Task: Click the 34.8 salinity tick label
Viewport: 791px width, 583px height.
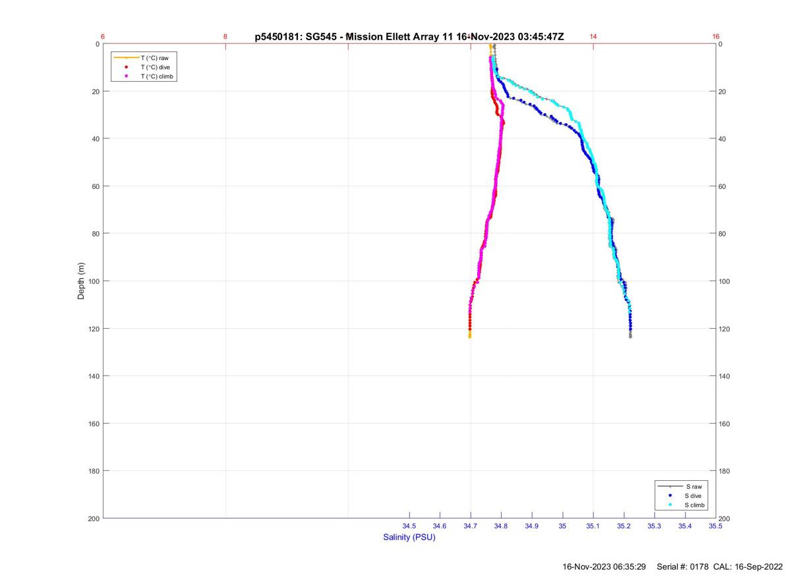Action: tap(501, 526)
